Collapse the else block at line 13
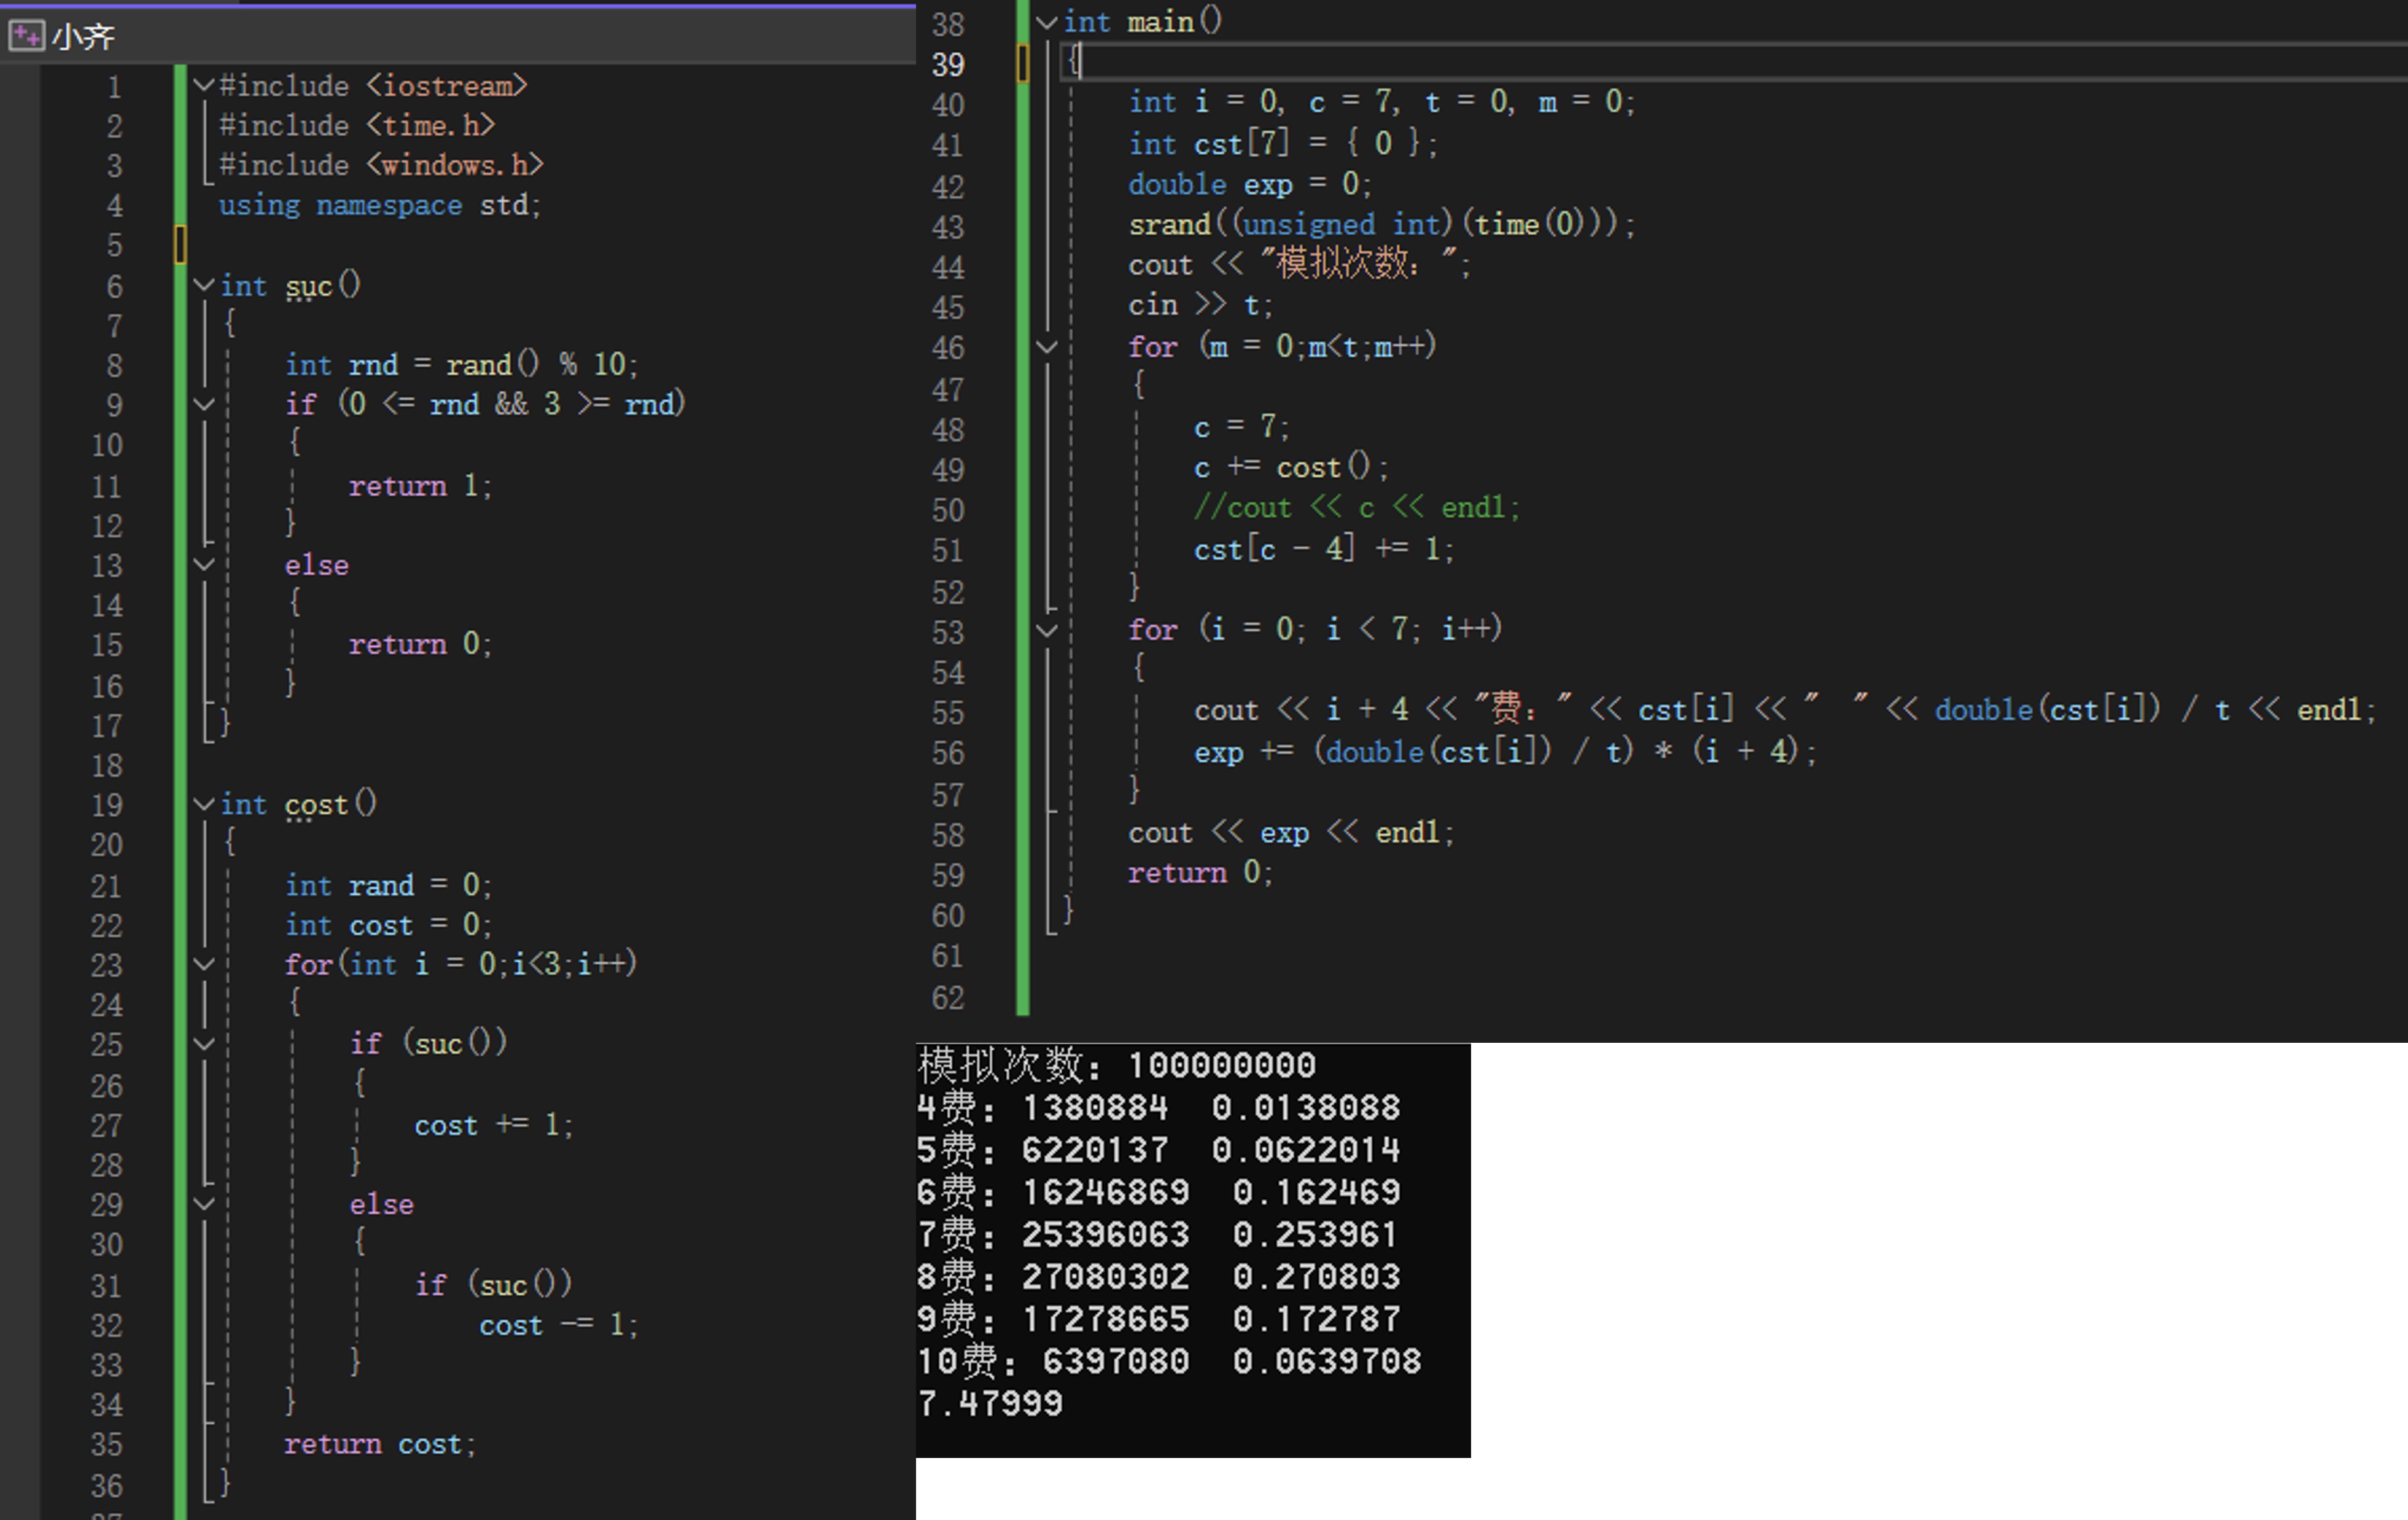The height and width of the screenshot is (1520, 2408). pos(204,564)
